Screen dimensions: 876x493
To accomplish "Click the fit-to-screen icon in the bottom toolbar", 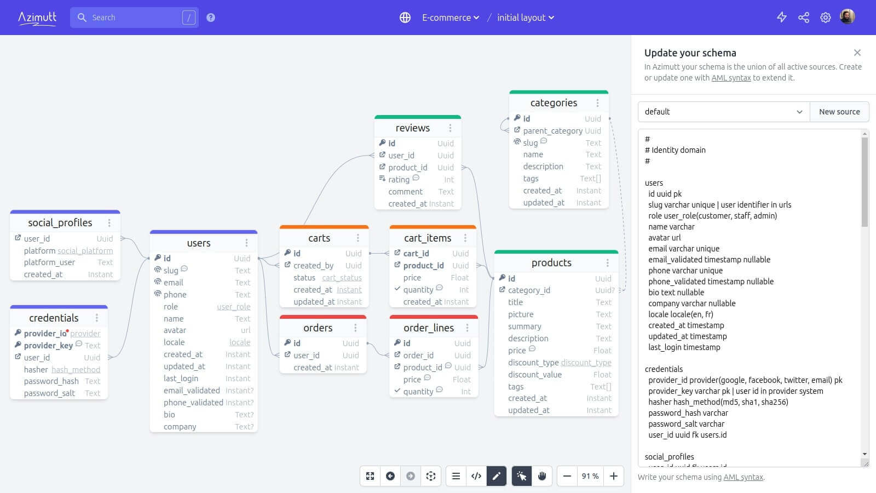I will pyautogui.click(x=370, y=476).
